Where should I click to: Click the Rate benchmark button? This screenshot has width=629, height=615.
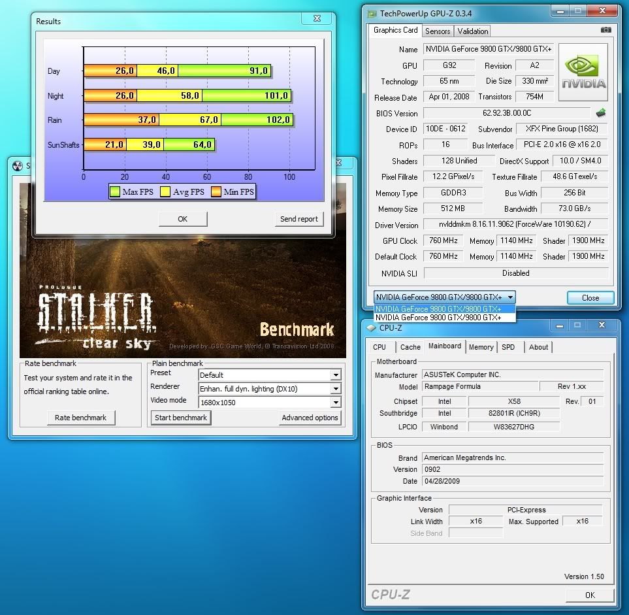click(80, 418)
